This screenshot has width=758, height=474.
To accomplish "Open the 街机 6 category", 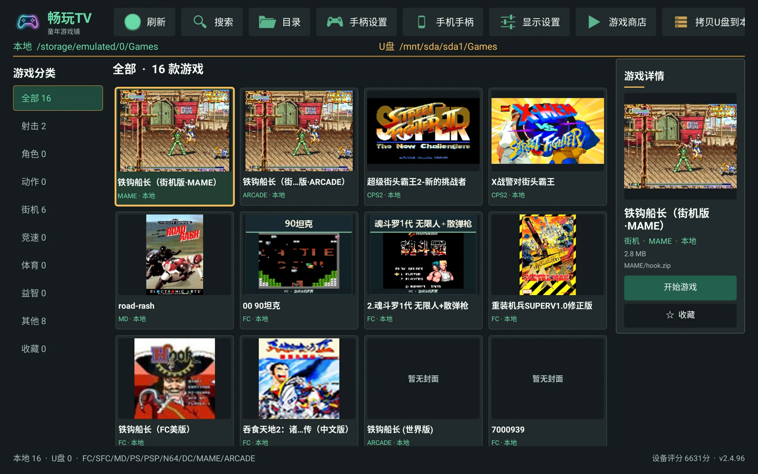I will click(58, 209).
